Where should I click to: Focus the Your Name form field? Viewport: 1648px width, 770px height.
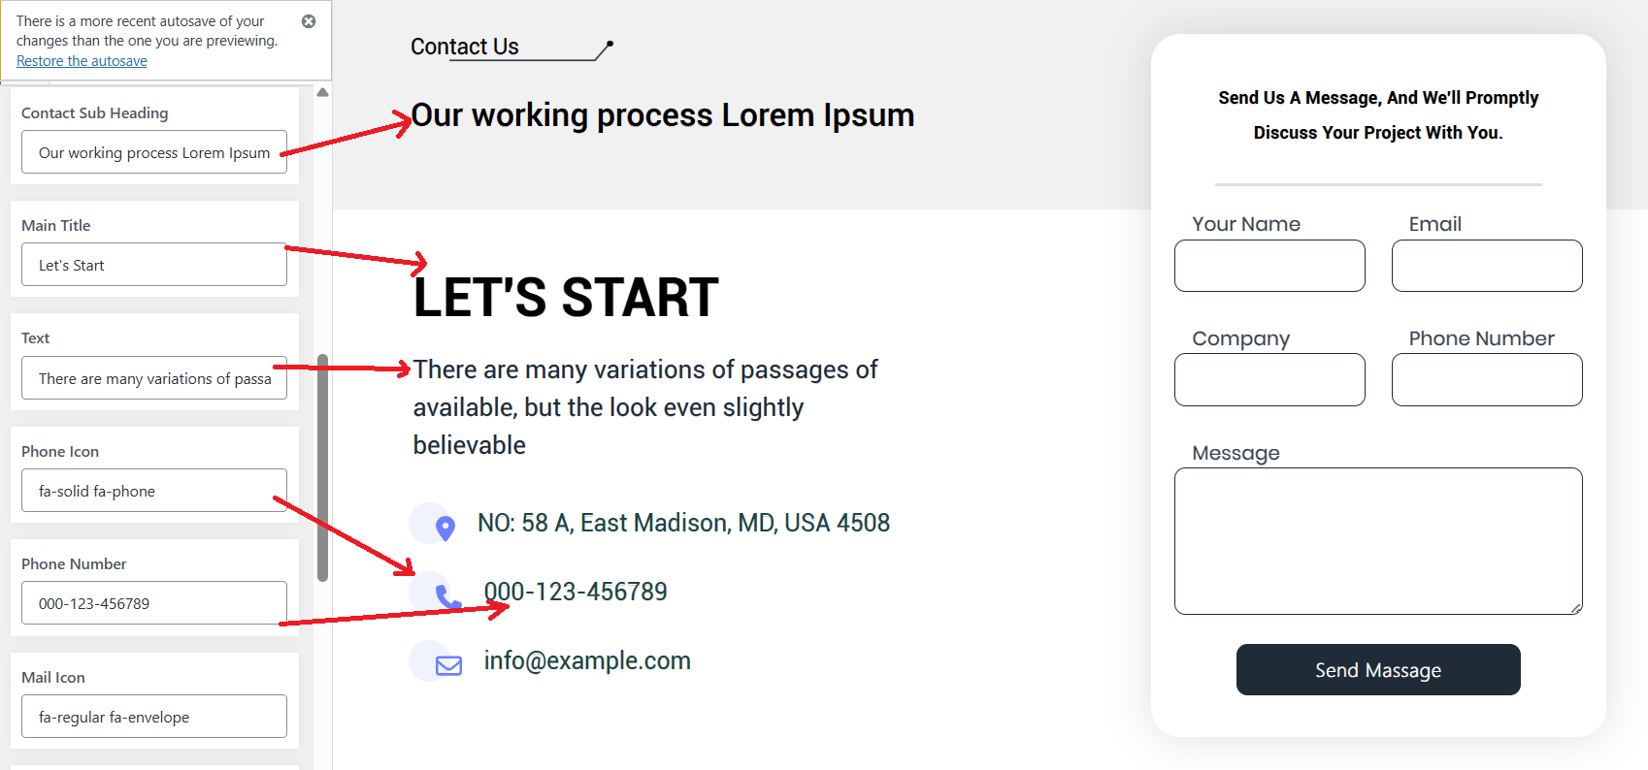click(x=1269, y=266)
